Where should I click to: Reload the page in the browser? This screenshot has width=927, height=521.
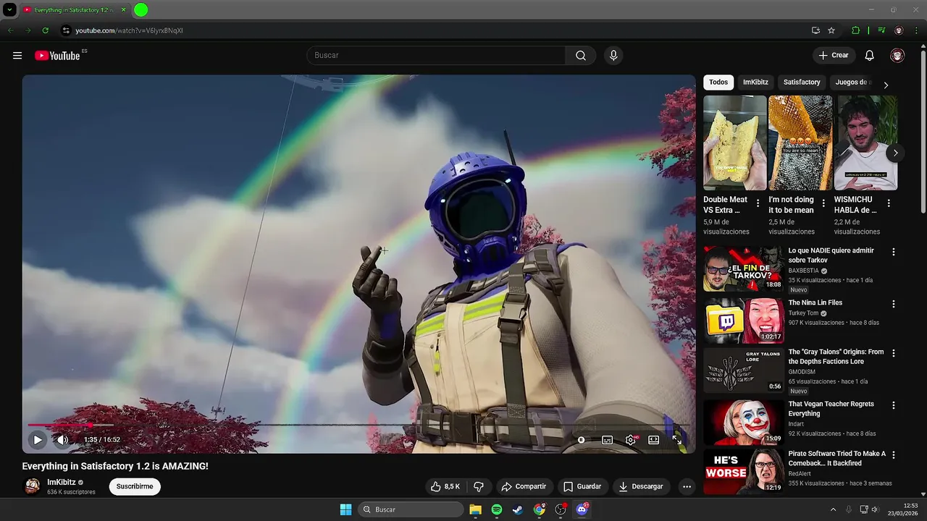pyautogui.click(x=45, y=30)
